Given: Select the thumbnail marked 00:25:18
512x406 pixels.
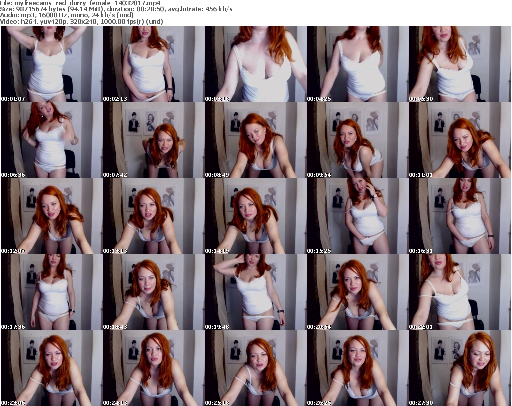Looking at the screenshot, I should [255, 368].
